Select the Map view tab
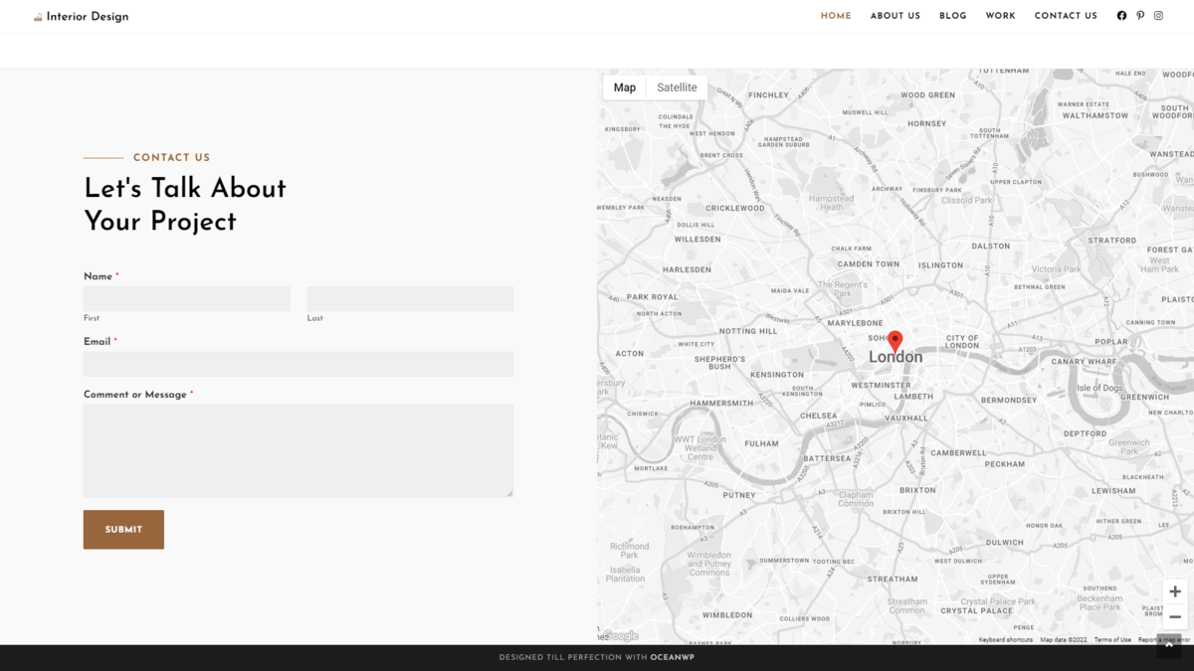Screen dimensions: 1194x671 625,87
